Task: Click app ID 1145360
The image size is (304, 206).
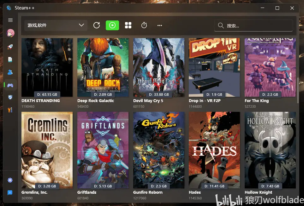Action: coord(195,198)
